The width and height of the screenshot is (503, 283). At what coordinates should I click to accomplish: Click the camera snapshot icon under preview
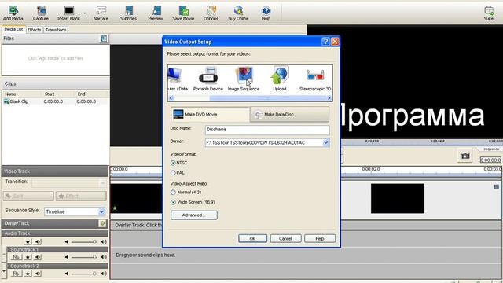point(464,156)
